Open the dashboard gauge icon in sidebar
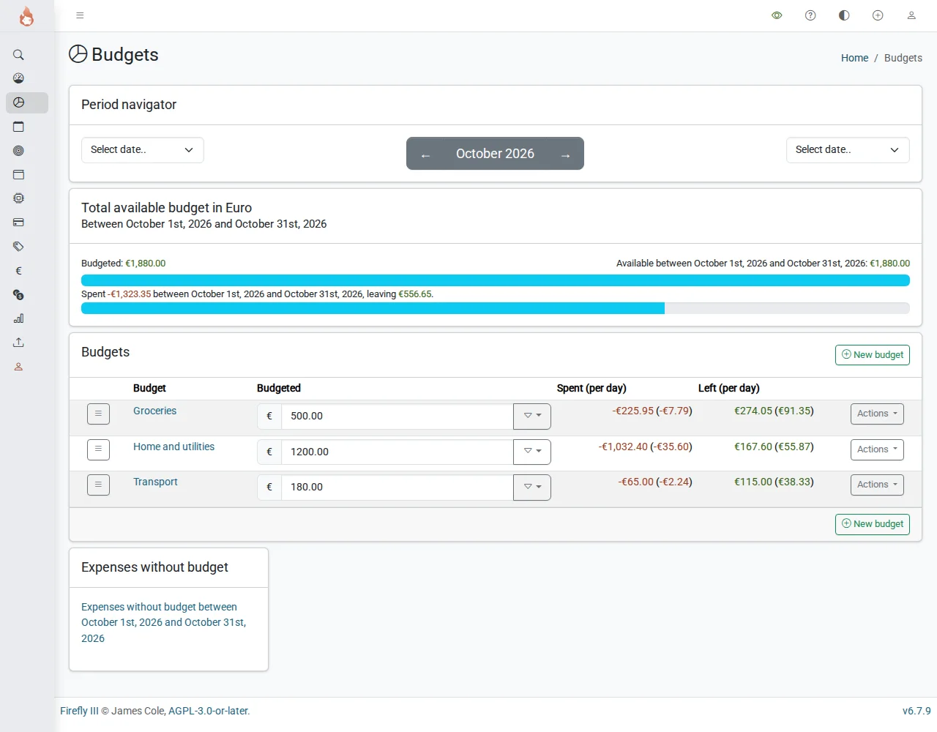 click(x=18, y=78)
